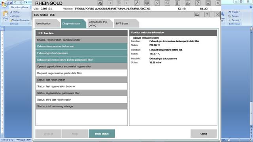Click the forward arrow in Rheingold toolbar

click(126, 3)
